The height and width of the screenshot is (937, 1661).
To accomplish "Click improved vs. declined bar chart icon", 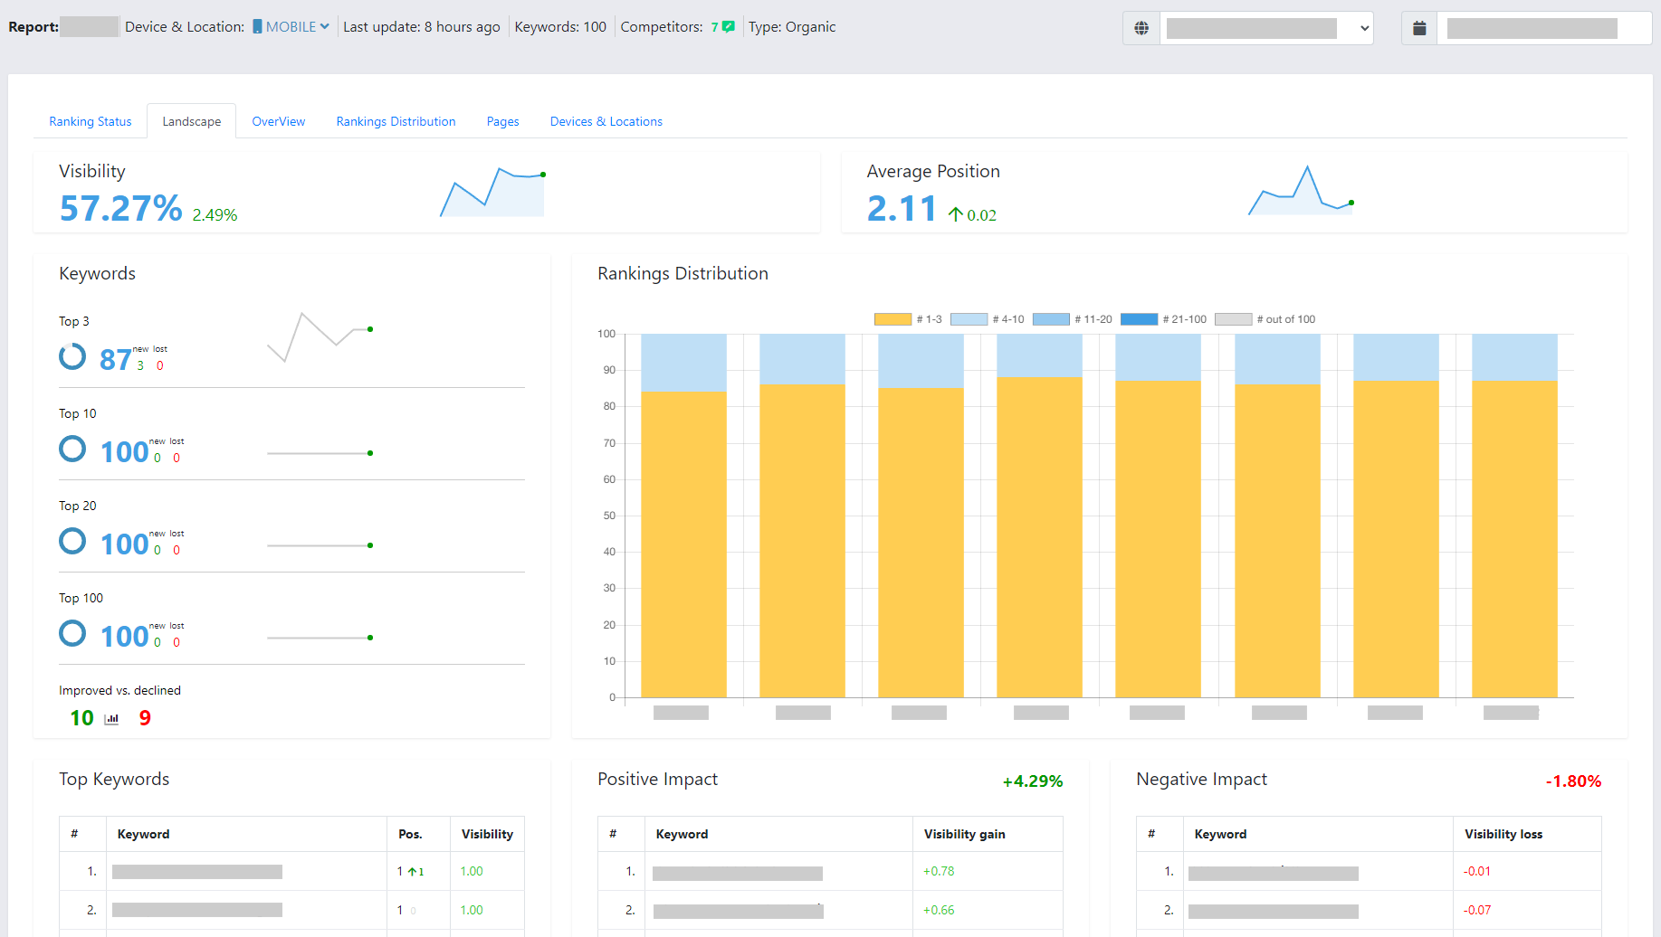I will (111, 719).
